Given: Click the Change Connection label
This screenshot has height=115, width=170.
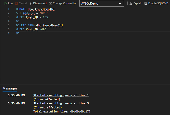Looking at the screenshot, I should (x=65, y=4).
